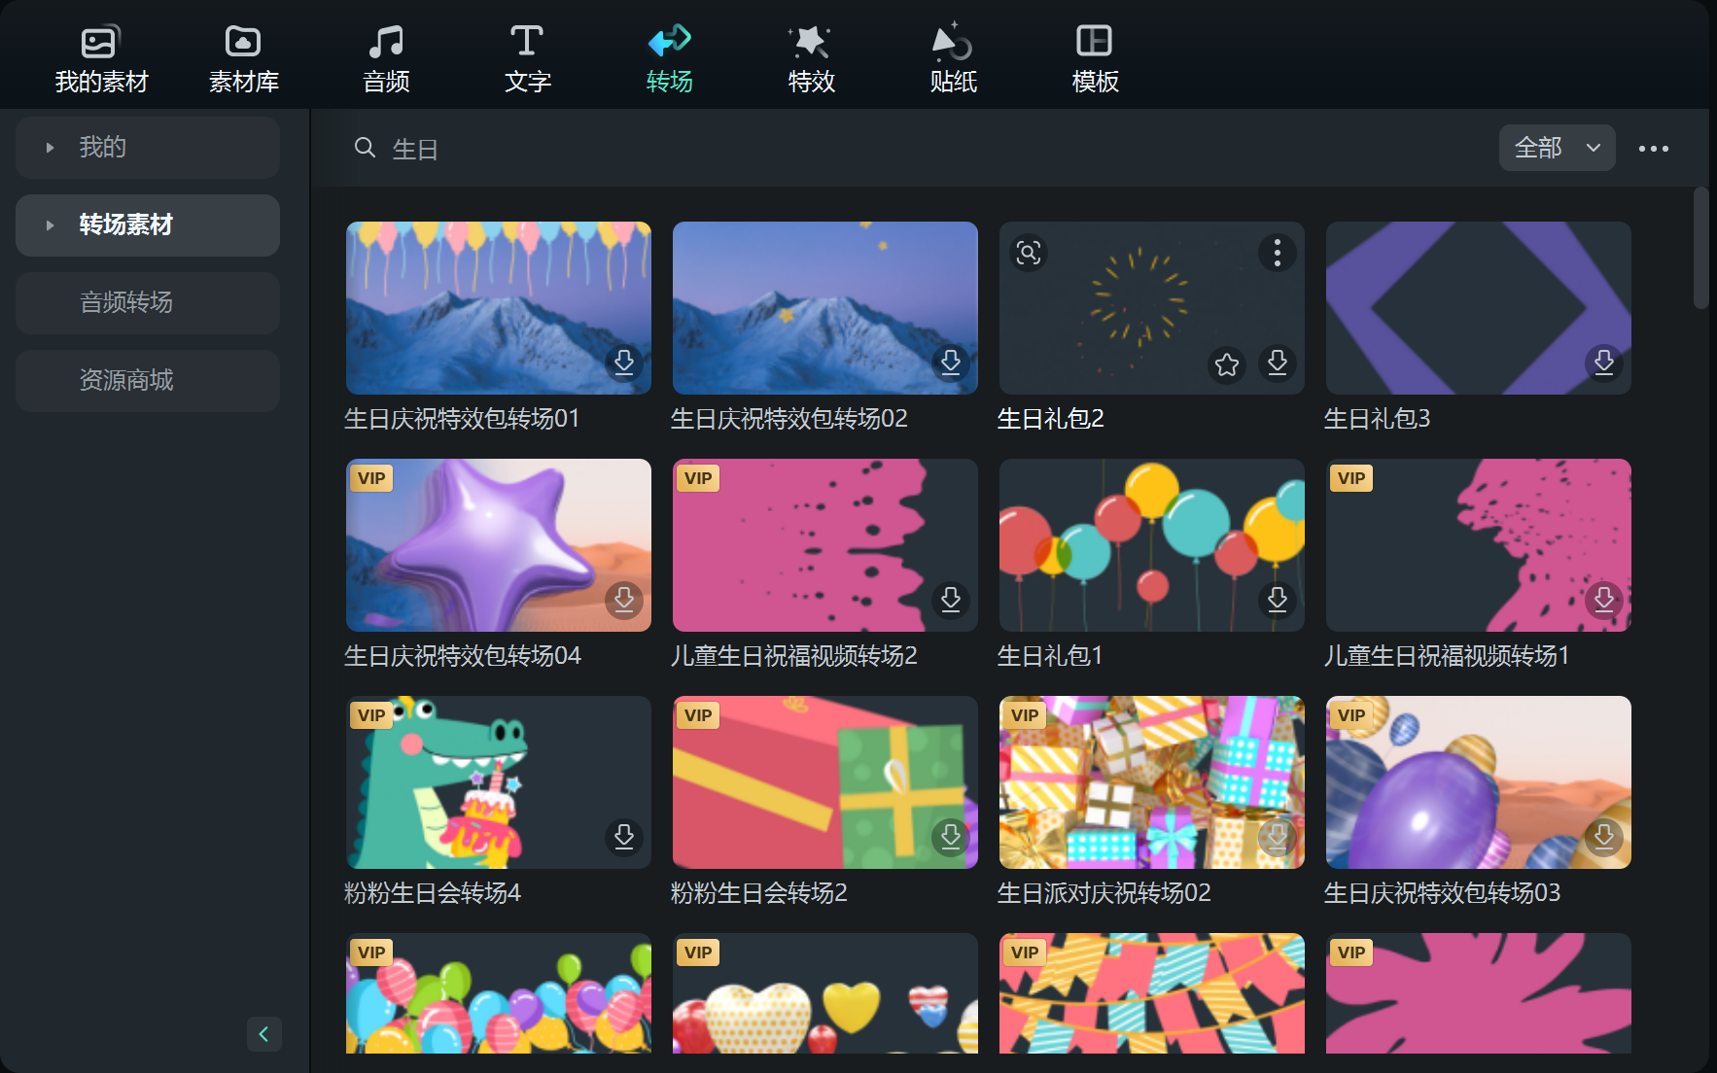Click the vertical scrollbar of the transitions list
The width and height of the screenshot is (1717, 1073).
click(1700, 249)
